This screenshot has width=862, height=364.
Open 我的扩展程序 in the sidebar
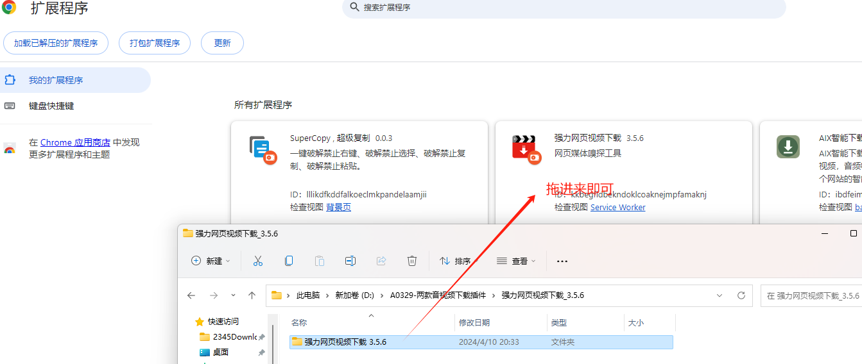coord(75,80)
